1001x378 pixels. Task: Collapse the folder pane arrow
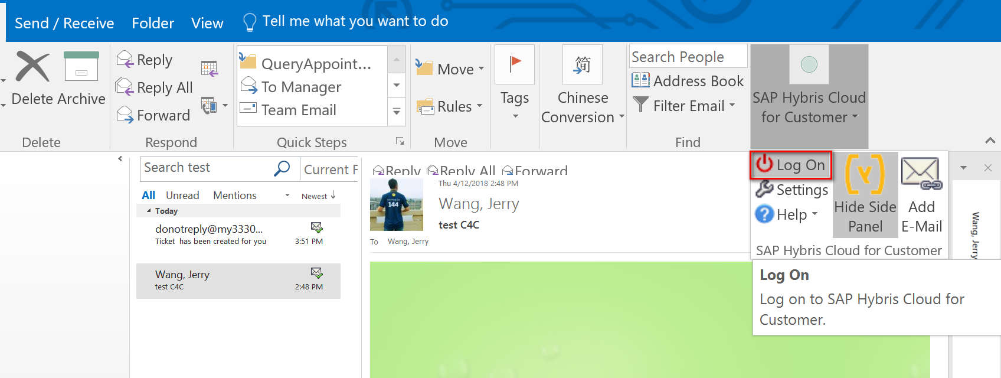point(120,159)
